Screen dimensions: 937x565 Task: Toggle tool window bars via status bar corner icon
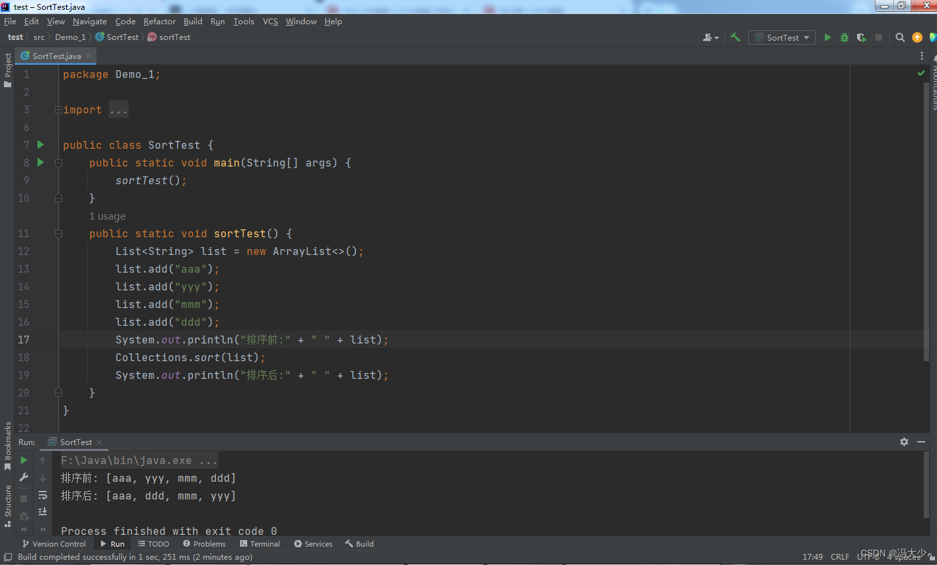[x=8, y=557]
